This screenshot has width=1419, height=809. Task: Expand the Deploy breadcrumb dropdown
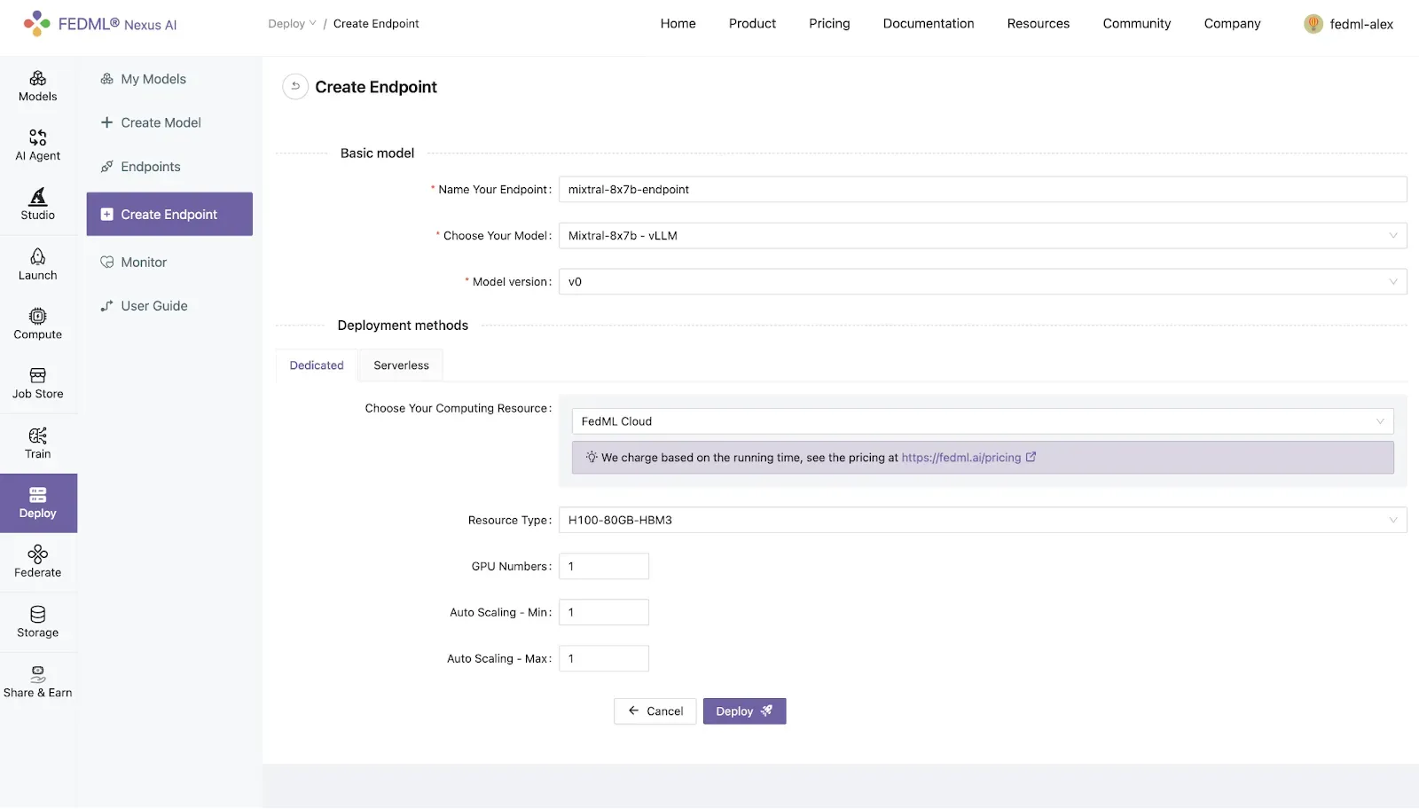(292, 24)
